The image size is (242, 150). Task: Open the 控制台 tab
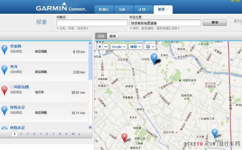coord(104,9)
